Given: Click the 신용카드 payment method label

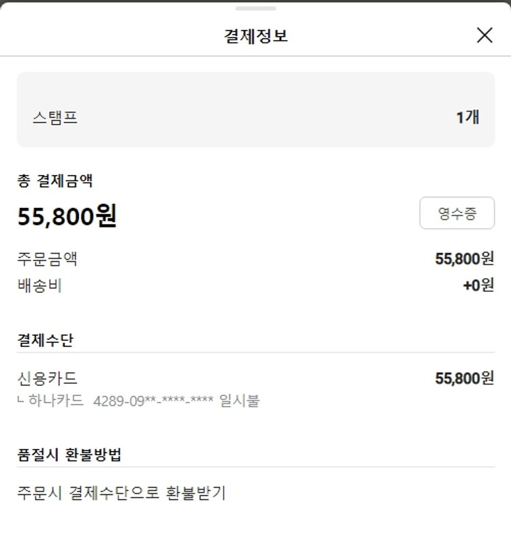Looking at the screenshot, I should pos(48,378).
